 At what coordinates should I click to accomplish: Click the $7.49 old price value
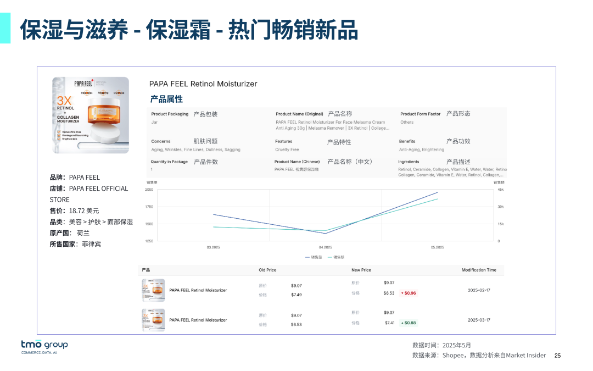click(x=296, y=295)
